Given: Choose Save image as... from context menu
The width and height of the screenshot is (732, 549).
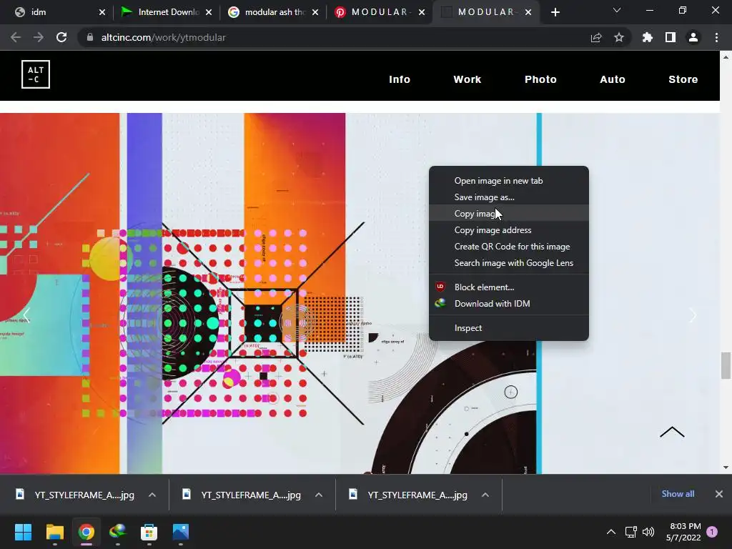Looking at the screenshot, I should [509, 197].
